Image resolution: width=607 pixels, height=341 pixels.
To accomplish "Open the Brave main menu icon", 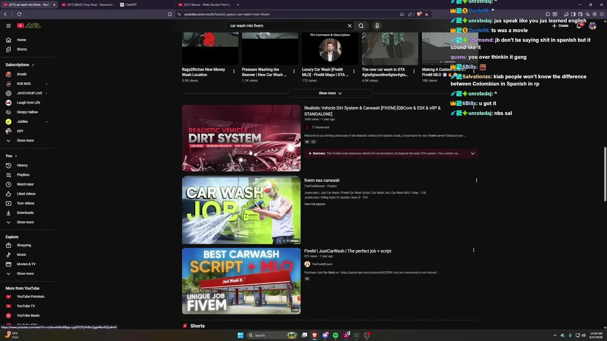I will pos(602,14).
